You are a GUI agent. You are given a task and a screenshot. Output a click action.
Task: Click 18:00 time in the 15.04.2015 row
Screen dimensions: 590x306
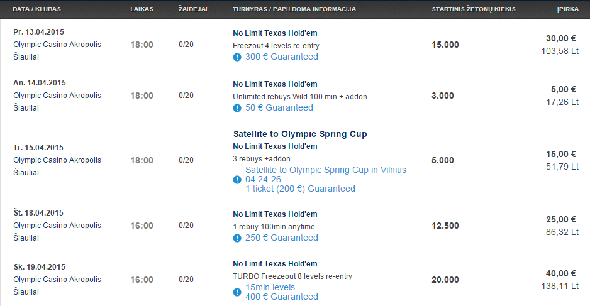click(x=142, y=160)
